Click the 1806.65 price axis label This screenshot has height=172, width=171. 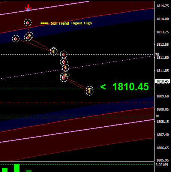(x=162, y=148)
